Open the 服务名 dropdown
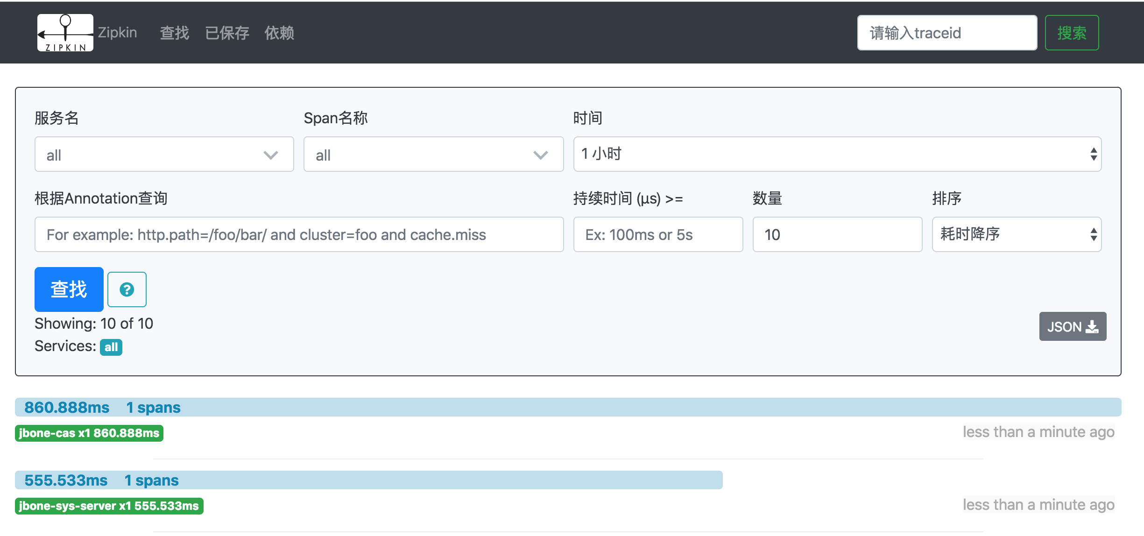Viewport: 1144px width, 536px height. (164, 155)
